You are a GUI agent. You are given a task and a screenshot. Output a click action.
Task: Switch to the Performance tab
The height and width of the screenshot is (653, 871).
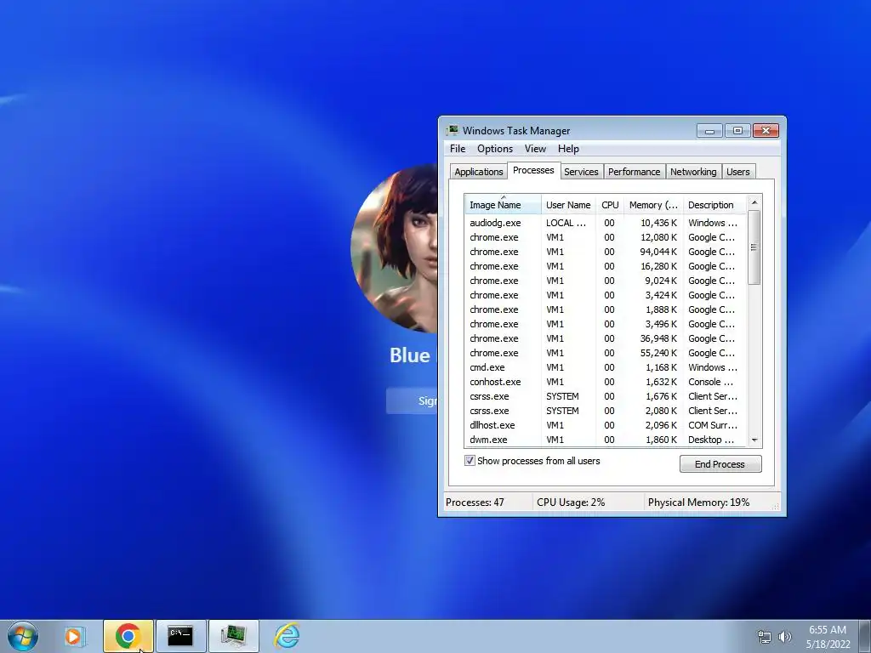click(634, 172)
